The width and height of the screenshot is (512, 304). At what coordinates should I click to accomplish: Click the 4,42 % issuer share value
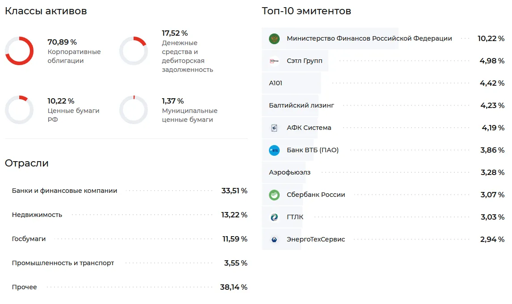pyautogui.click(x=492, y=83)
